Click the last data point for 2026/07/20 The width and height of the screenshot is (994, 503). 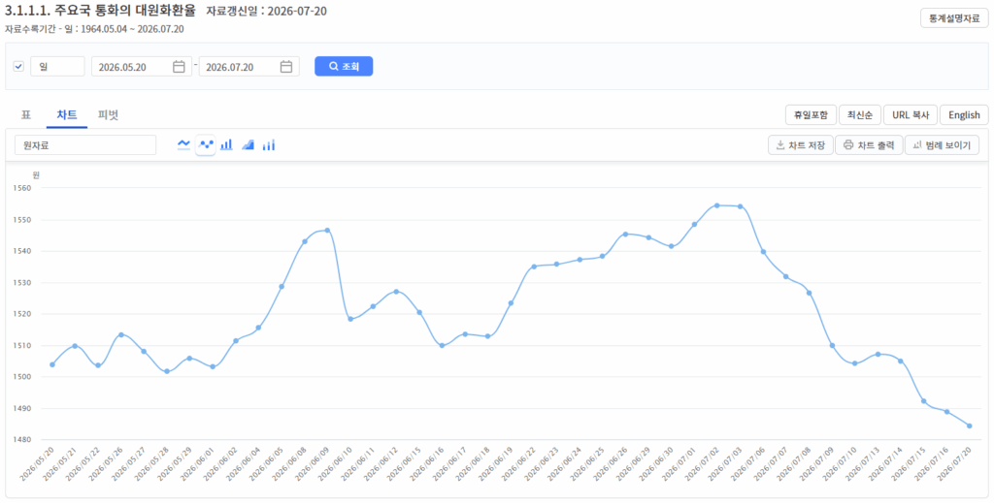coord(970,425)
